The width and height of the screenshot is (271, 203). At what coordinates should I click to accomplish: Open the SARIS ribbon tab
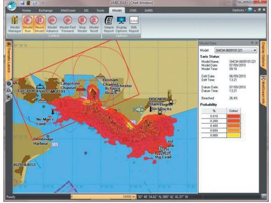tap(148, 10)
